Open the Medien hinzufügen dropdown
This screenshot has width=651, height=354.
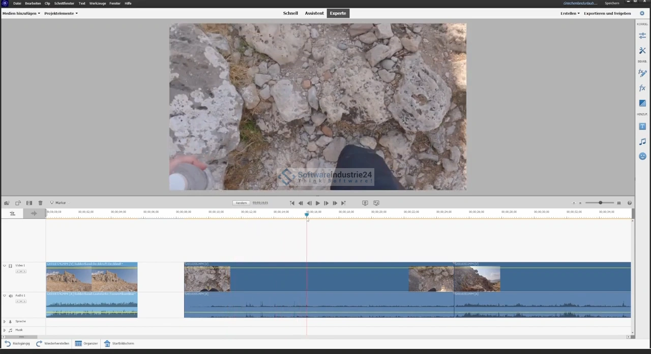[x=21, y=13]
